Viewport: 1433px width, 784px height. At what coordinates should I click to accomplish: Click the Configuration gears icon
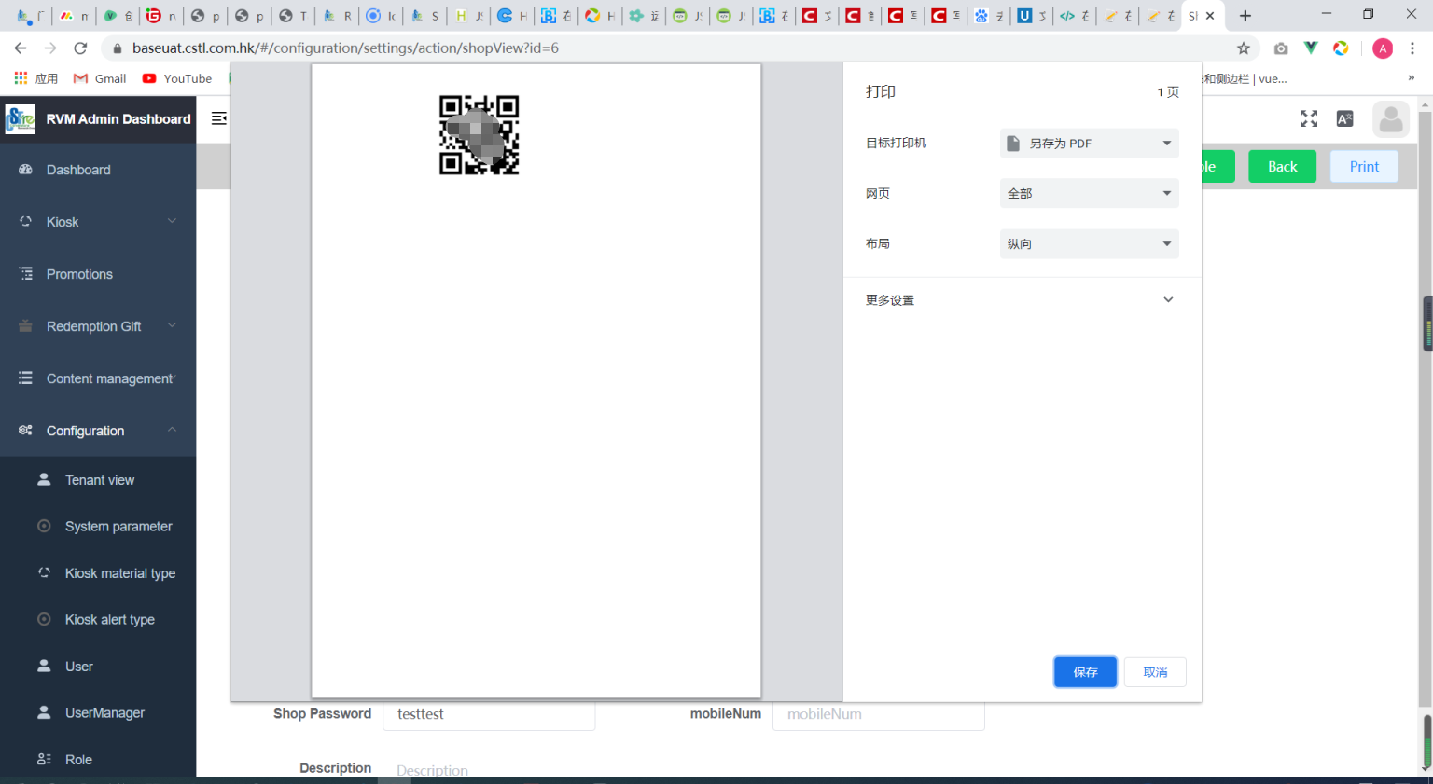25,431
